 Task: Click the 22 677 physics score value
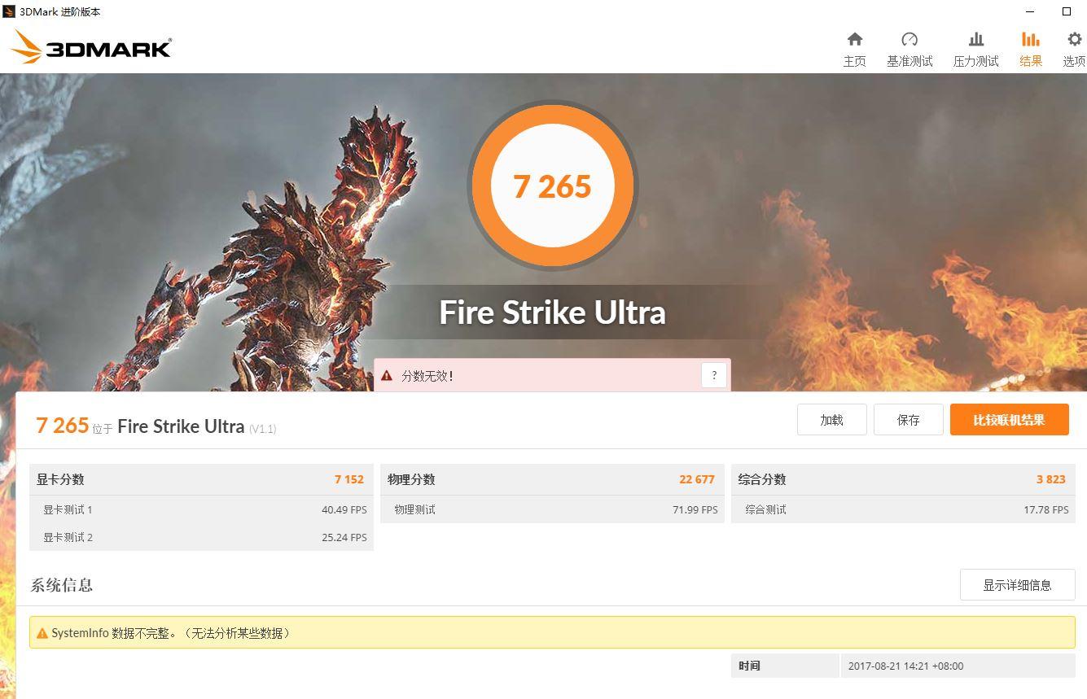tap(697, 479)
